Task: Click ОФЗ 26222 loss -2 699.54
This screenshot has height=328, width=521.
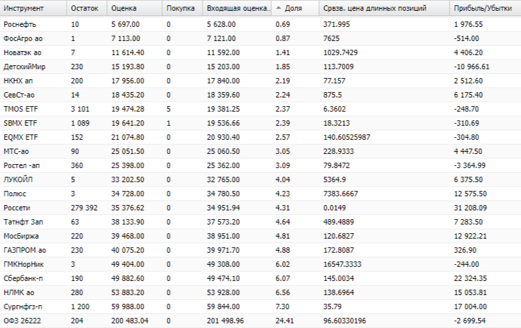Action: [x=469, y=321]
